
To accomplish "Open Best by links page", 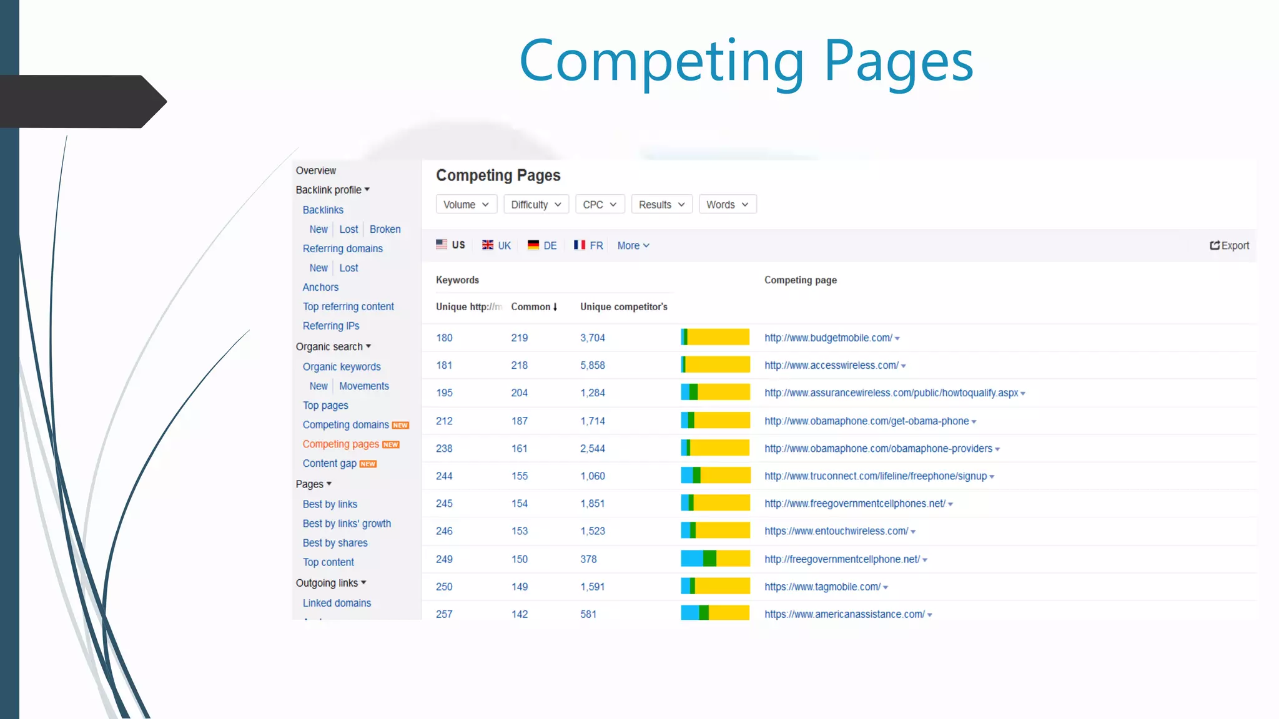I will (330, 504).
